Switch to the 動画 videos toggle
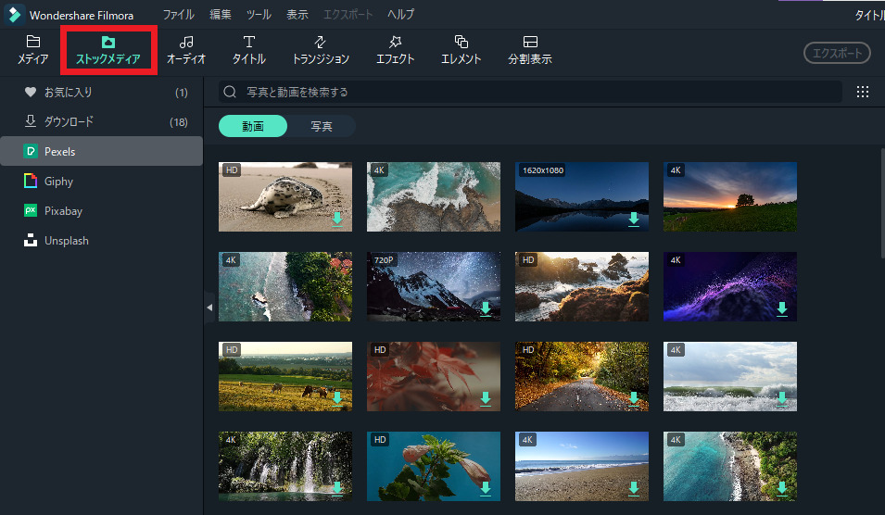 pos(253,126)
